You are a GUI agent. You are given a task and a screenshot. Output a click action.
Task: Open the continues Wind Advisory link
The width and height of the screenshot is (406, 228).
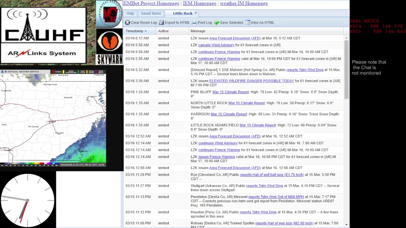point(218,143)
